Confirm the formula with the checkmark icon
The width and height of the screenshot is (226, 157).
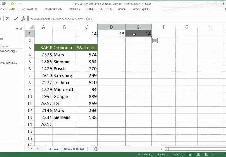click(x=15, y=19)
